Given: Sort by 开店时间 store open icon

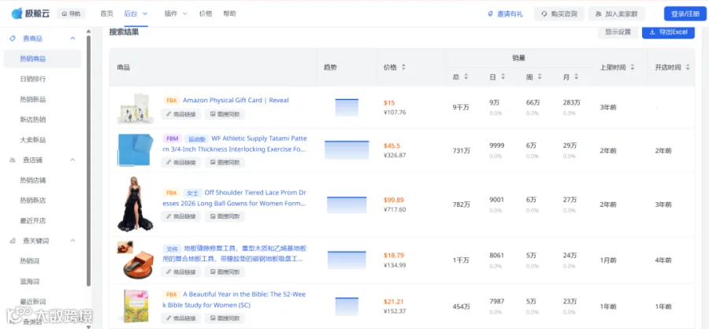Looking at the screenshot, I should (x=687, y=67).
